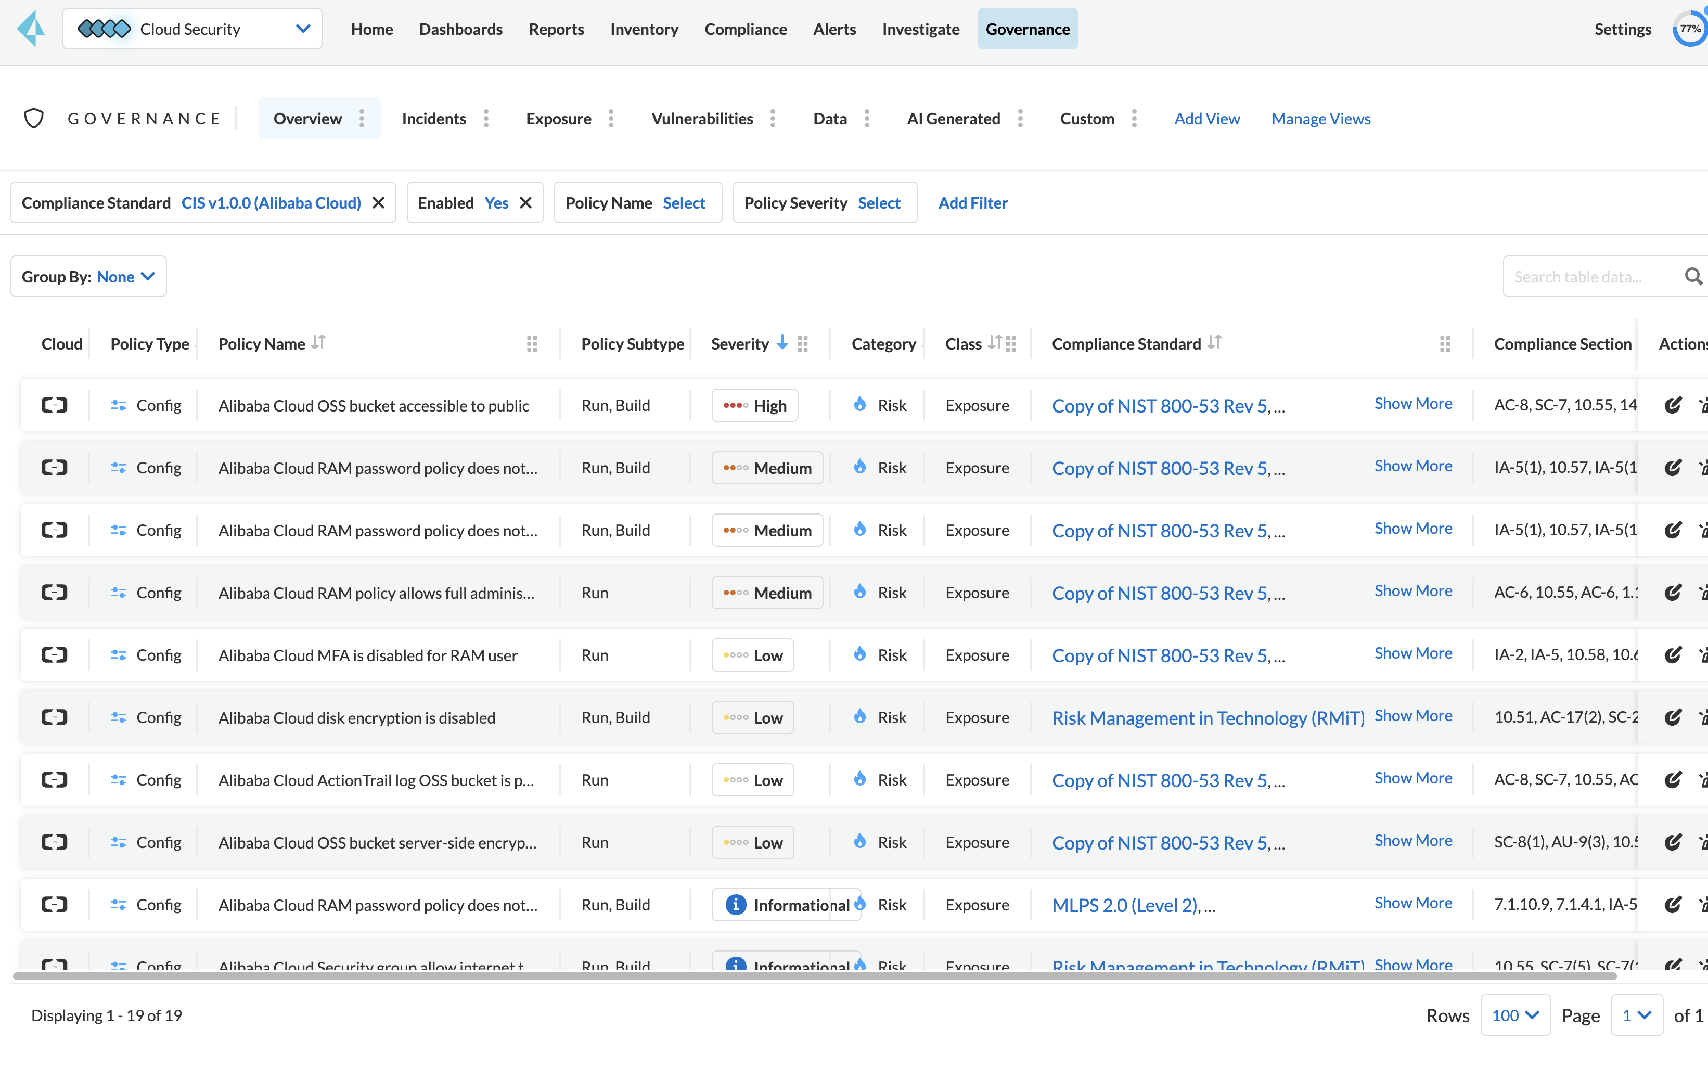Remove the Enabled Yes filter
Image resolution: width=1708 pixels, height=1067 pixels.
coord(526,203)
